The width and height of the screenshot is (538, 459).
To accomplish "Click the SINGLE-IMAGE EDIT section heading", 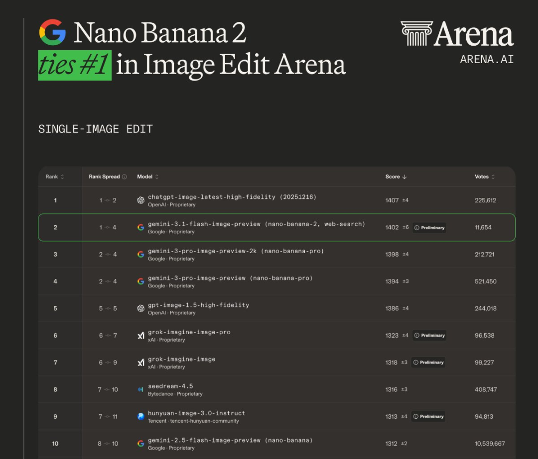I will [96, 129].
